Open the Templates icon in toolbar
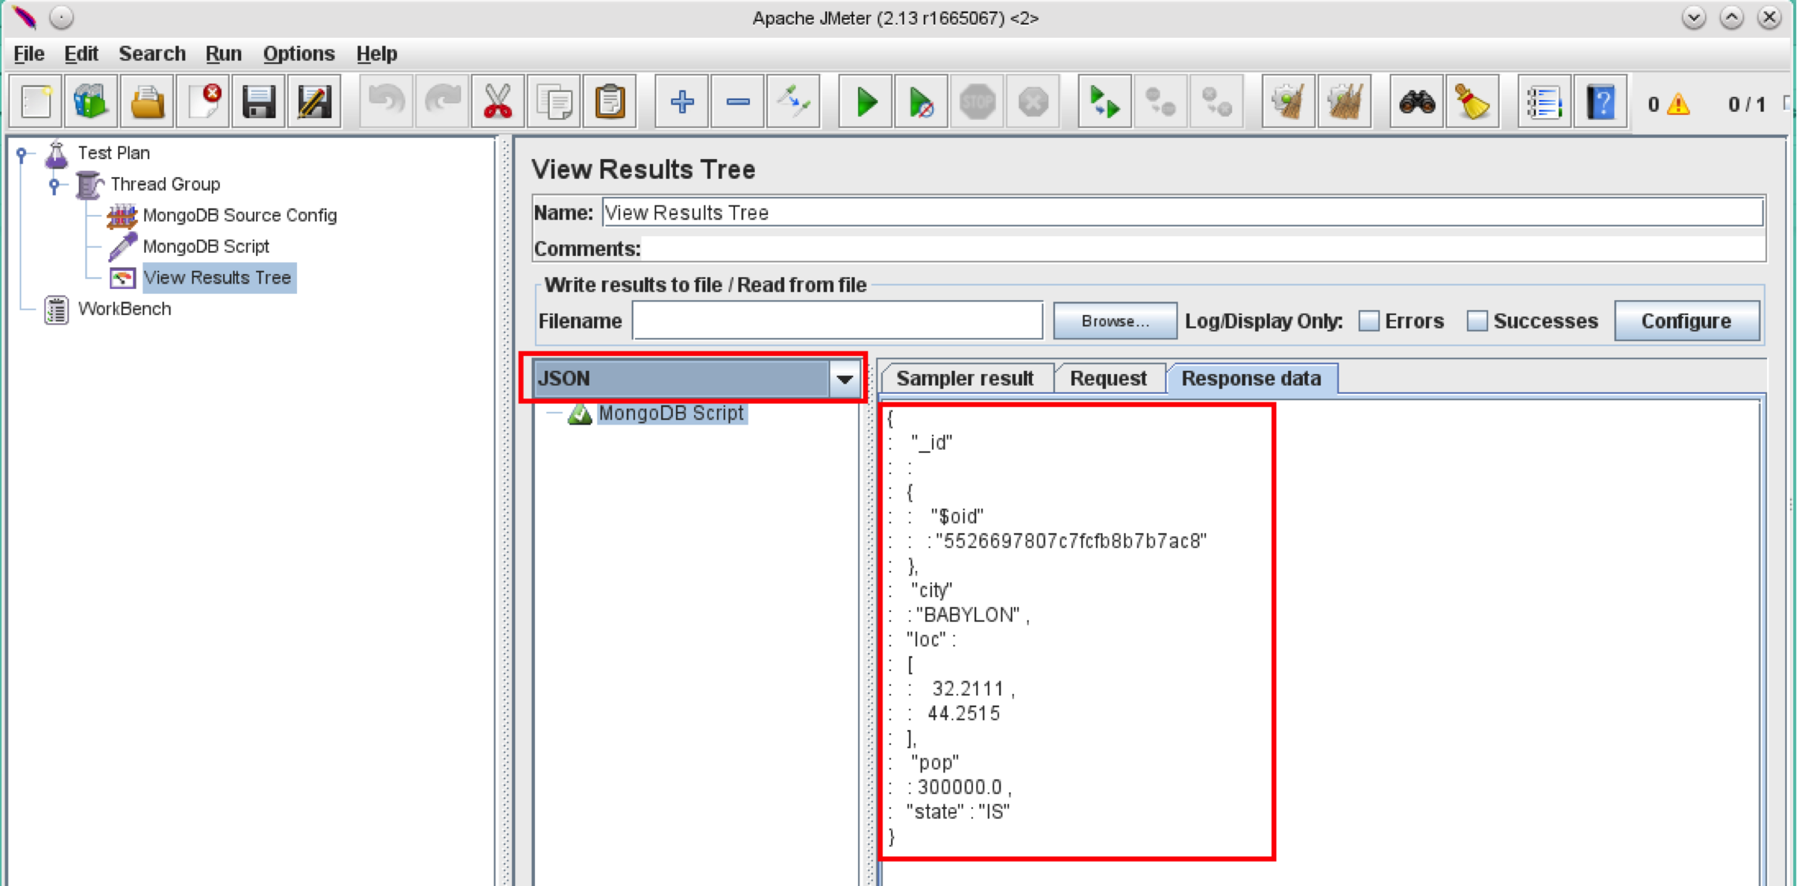 [x=91, y=102]
